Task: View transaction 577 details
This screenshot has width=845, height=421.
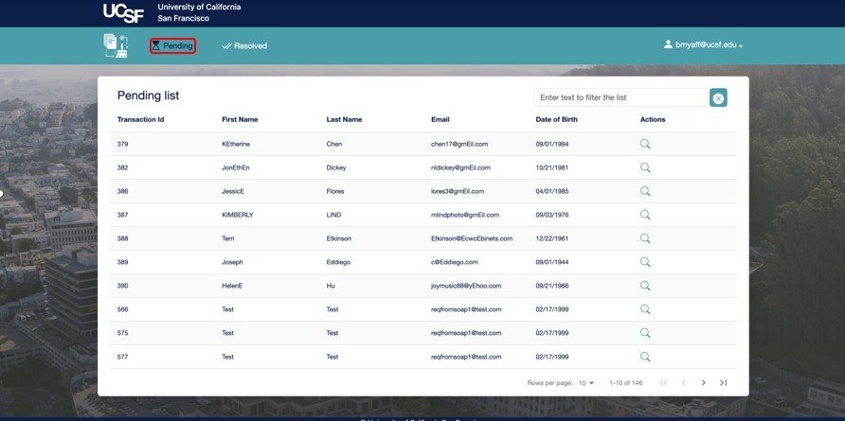Action: pos(645,357)
